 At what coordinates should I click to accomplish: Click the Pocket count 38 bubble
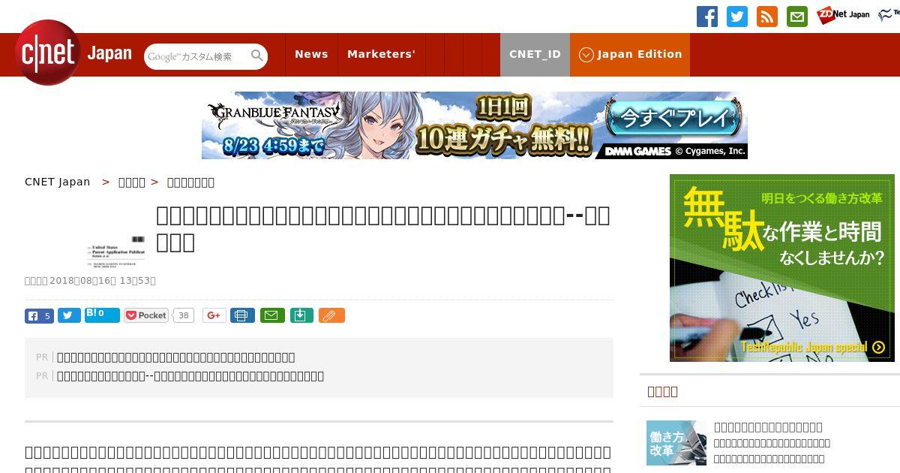click(x=184, y=316)
